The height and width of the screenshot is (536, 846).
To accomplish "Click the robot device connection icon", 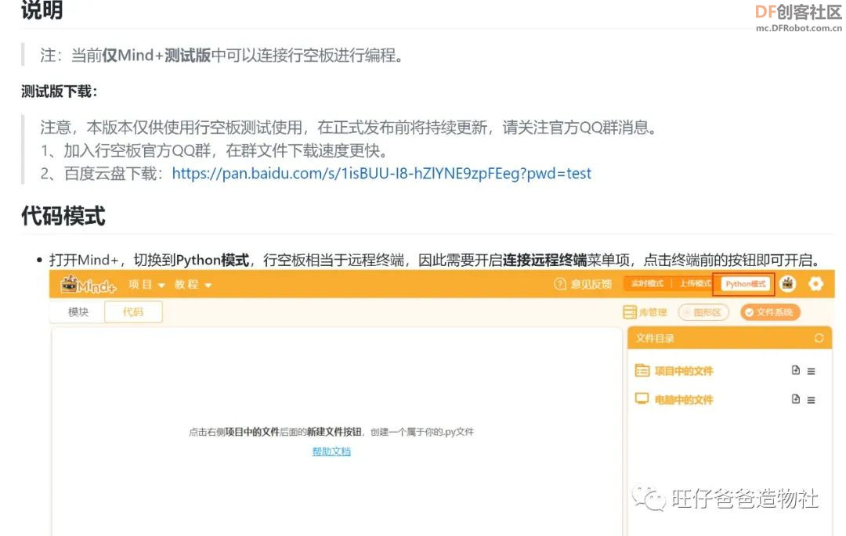I will tap(788, 283).
